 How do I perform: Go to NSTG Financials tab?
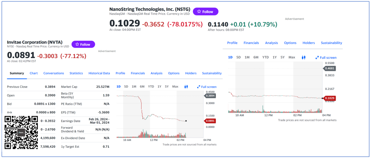pyautogui.click(x=251, y=43)
